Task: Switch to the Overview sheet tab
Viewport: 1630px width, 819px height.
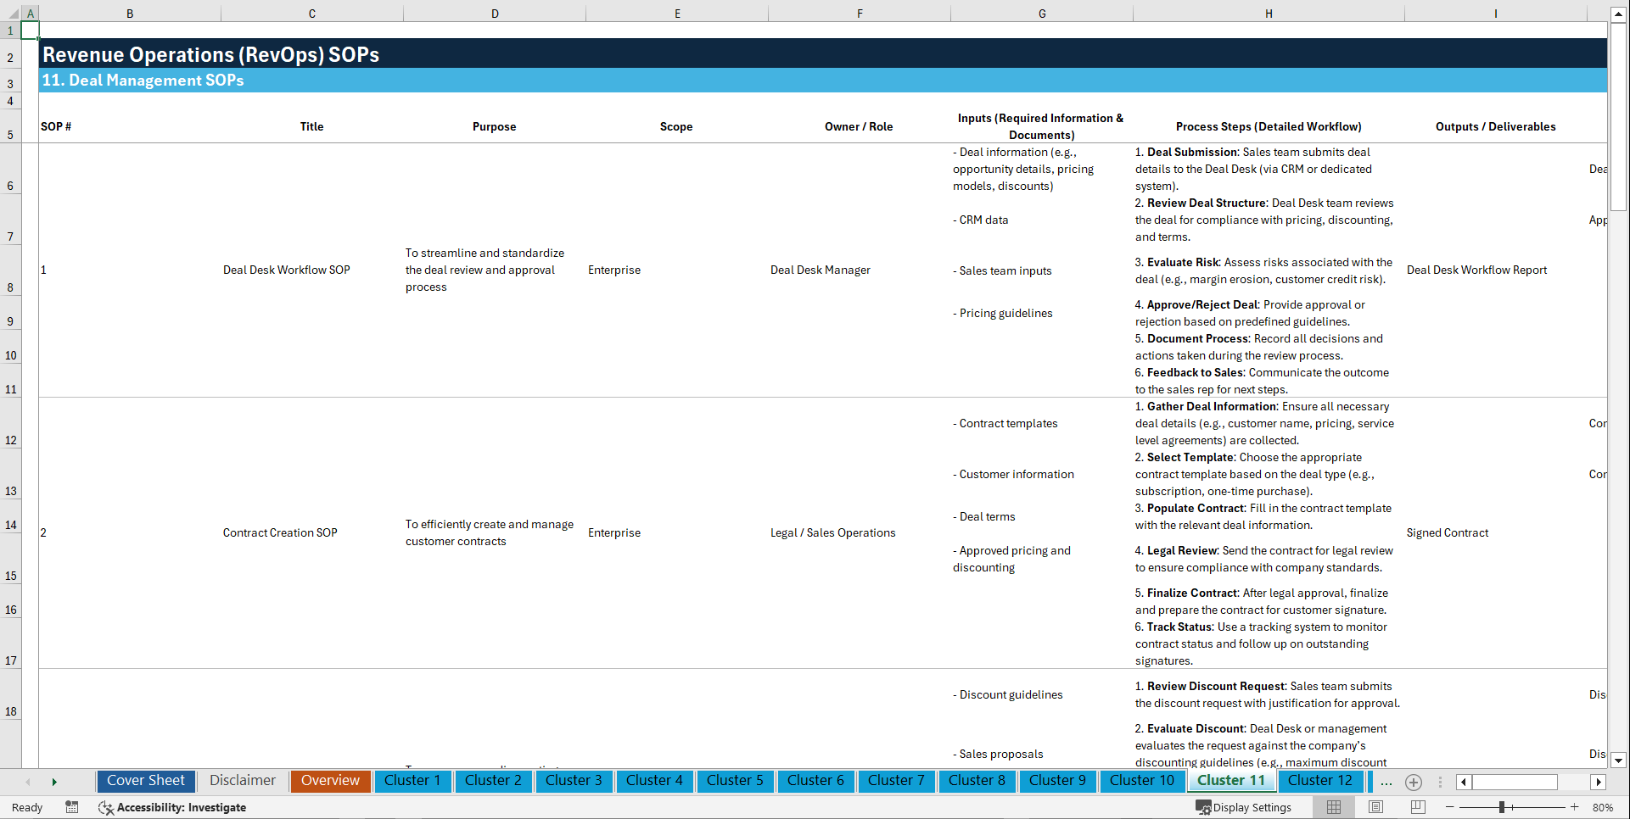Action: click(330, 781)
